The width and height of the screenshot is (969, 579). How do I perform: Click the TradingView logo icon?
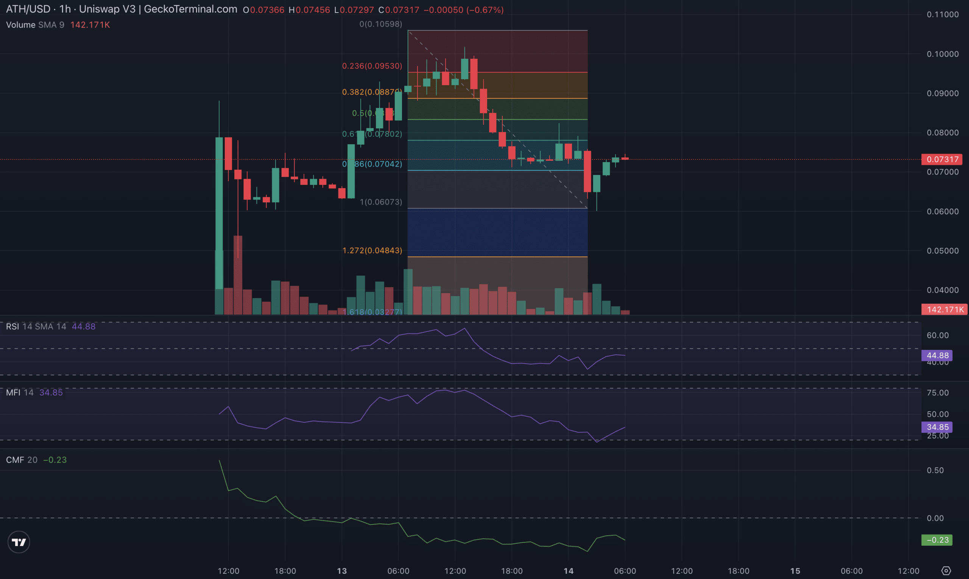click(19, 542)
